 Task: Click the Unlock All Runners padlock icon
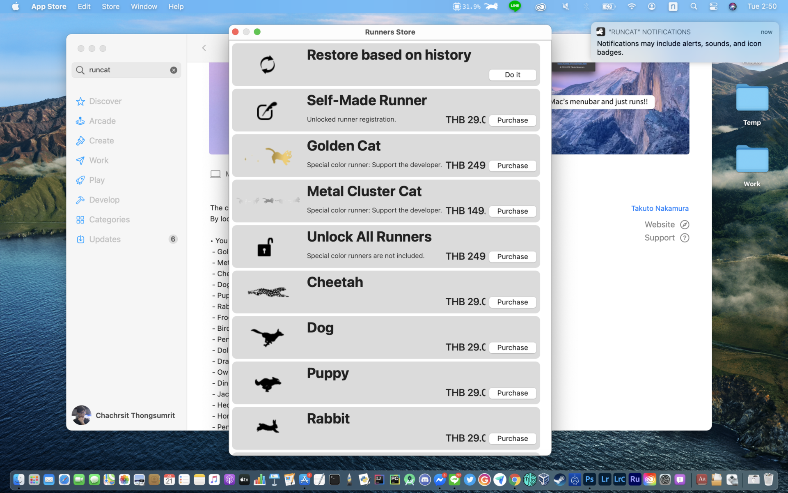click(265, 247)
